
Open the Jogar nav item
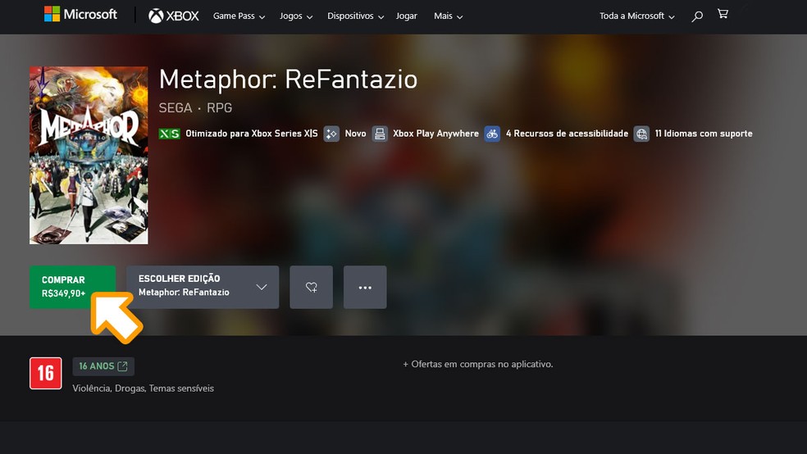407,16
